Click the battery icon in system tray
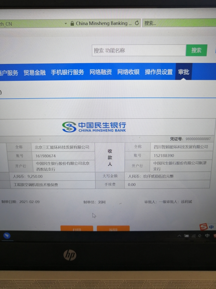 [x=187, y=236]
